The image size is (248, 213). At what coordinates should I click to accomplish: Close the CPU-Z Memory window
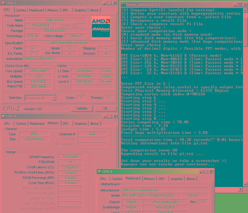(x=115, y=116)
